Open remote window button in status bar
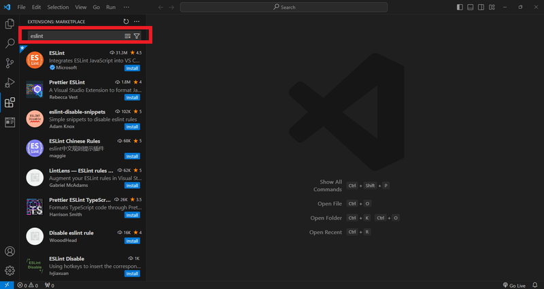Image resolution: width=544 pixels, height=289 pixels. click(x=7, y=285)
